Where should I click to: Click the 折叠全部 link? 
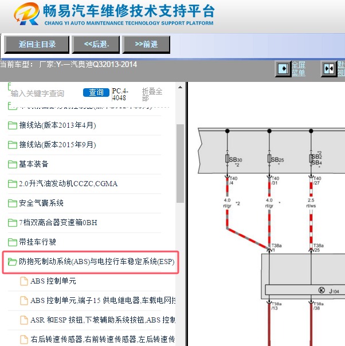coord(152,94)
